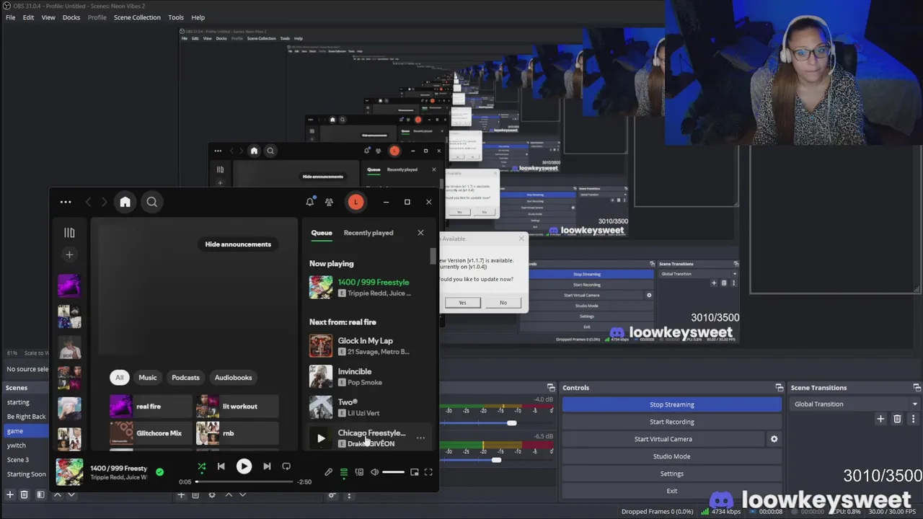923x519 pixels.
Task: Play the current Spotify track
Action: [x=244, y=466]
